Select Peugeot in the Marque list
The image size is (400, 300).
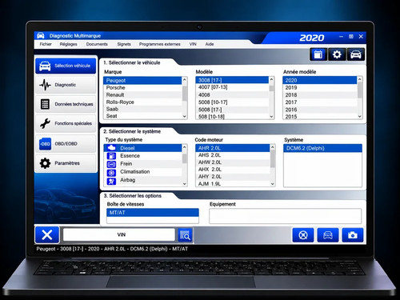[142, 81]
